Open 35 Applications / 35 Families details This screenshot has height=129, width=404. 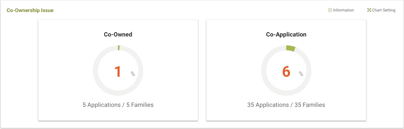(286, 105)
